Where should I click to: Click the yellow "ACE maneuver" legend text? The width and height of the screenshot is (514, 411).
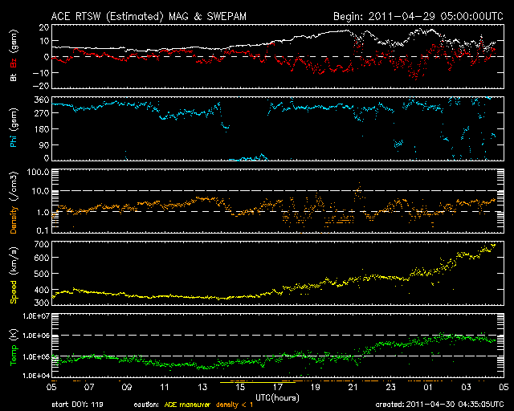coord(187,405)
